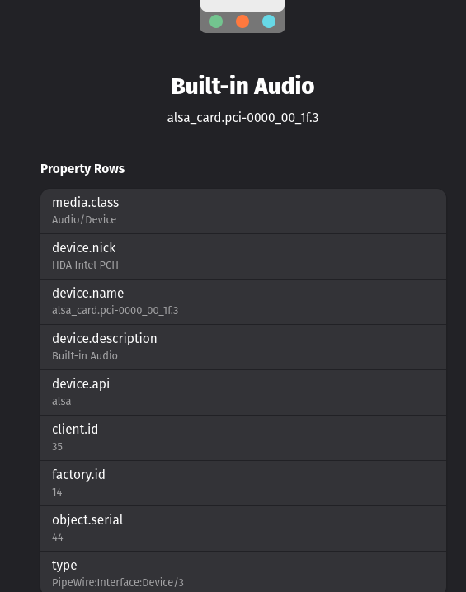Screen dimensions: 466x592
Task: Select the factory.id property row
Action: (243, 483)
